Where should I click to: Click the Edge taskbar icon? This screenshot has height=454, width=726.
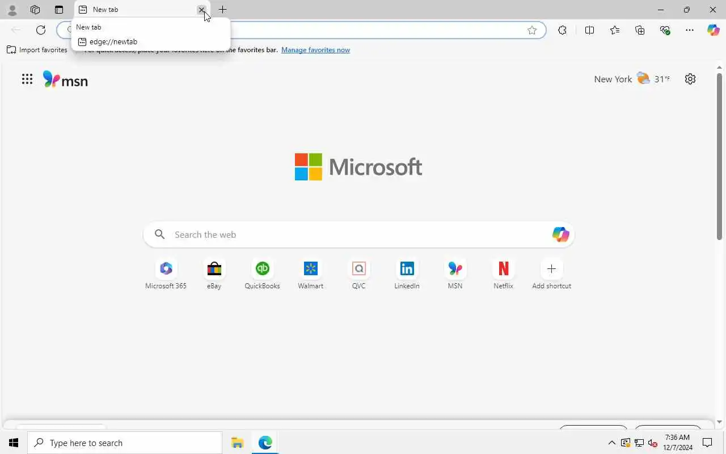point(265,443)
